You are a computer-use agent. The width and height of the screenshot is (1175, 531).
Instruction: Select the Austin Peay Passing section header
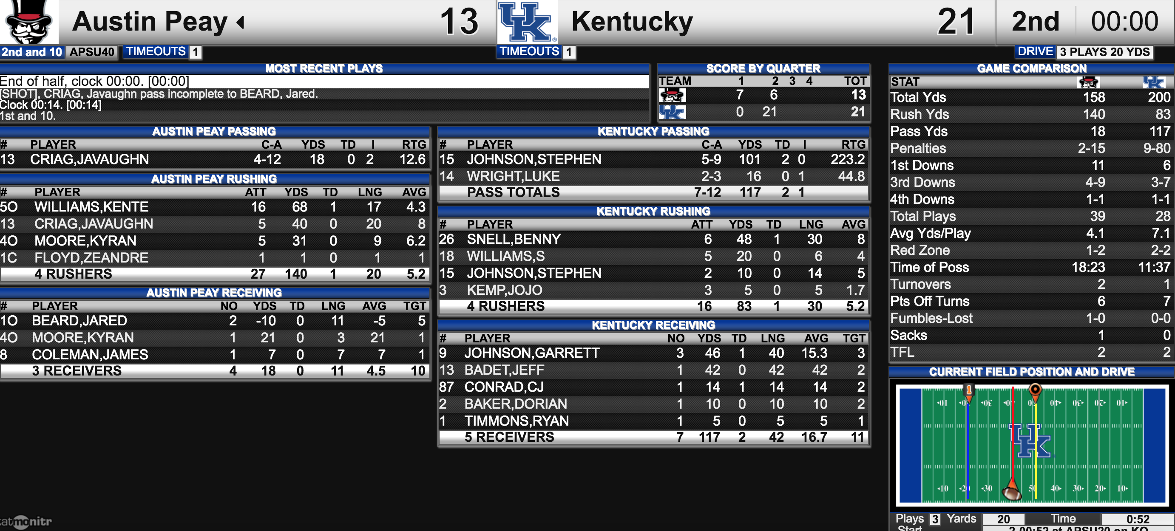214,131
